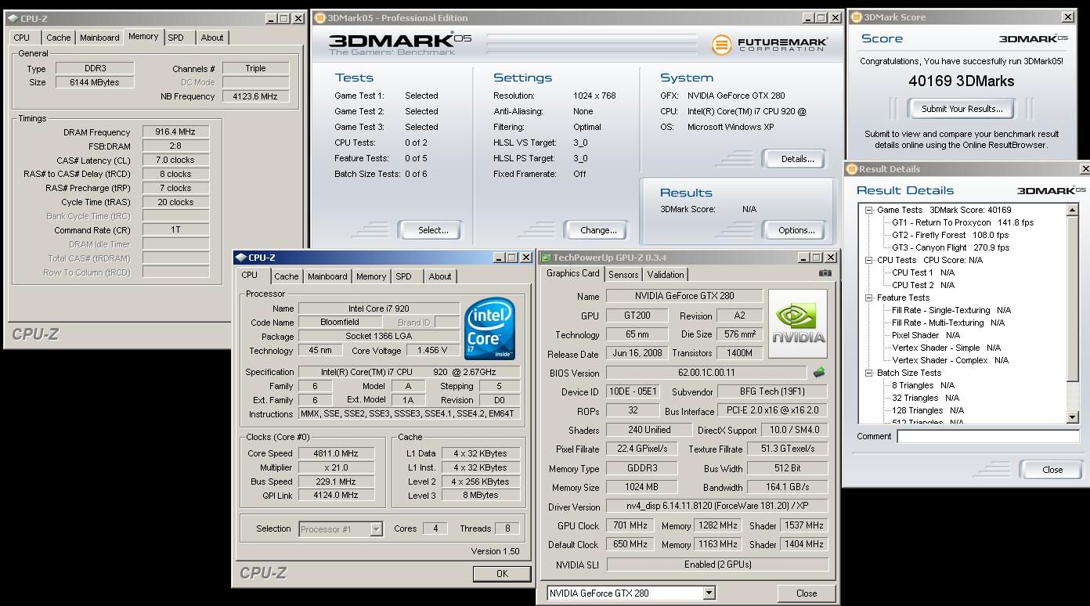
Task: Switch to Validation tab in GPU-Z
Action: (666, 275)
